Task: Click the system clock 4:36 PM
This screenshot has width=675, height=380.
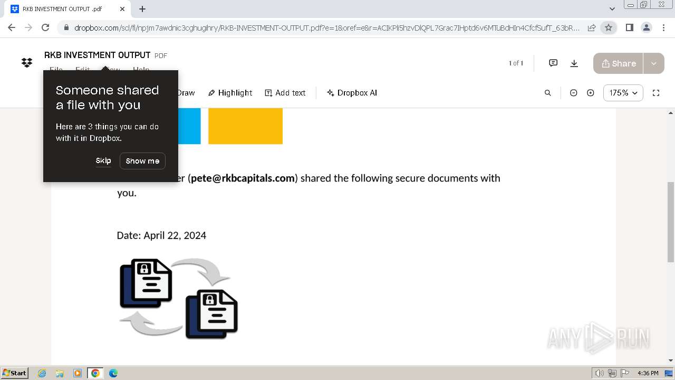Action: [x=648, y=373]
